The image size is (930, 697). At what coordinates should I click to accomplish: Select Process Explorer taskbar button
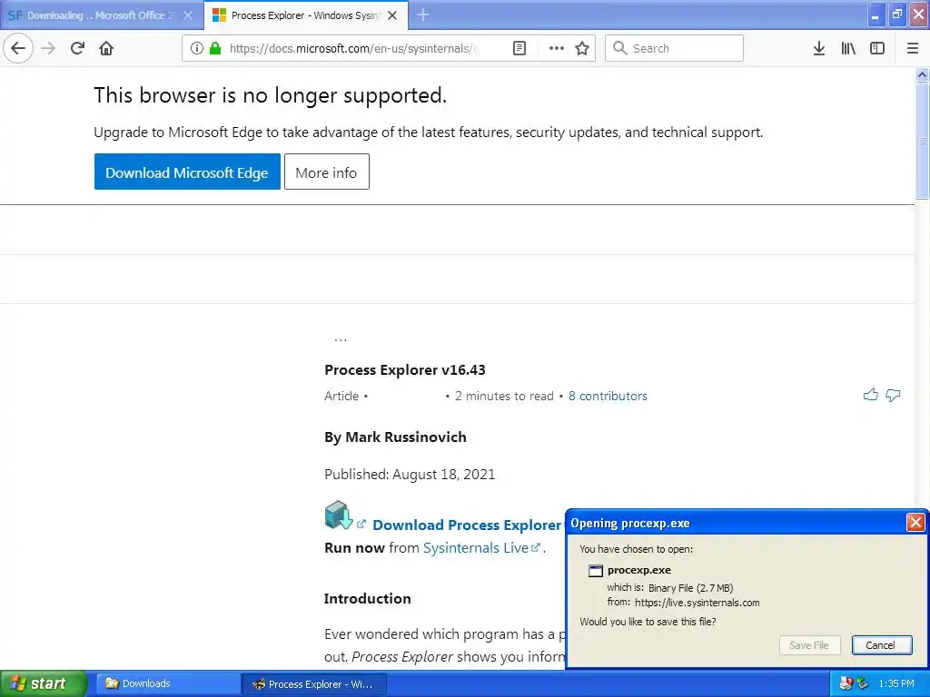(x=314, y=683)
